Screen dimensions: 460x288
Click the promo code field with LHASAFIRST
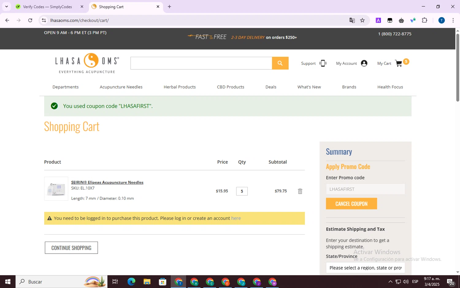(365, 189)
